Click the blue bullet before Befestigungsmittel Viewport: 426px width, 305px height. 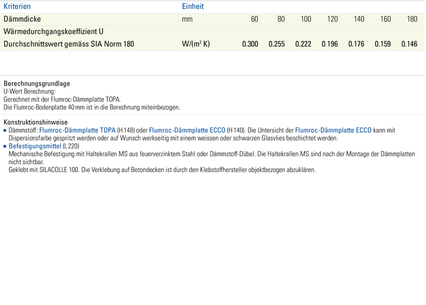(5, 146)
